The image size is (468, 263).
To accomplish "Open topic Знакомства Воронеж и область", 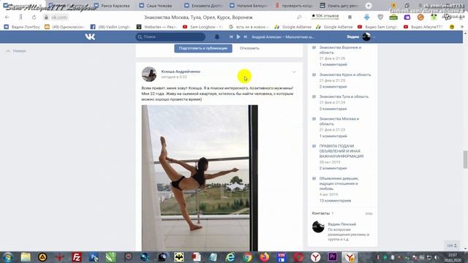I will [x=340, y=50].
